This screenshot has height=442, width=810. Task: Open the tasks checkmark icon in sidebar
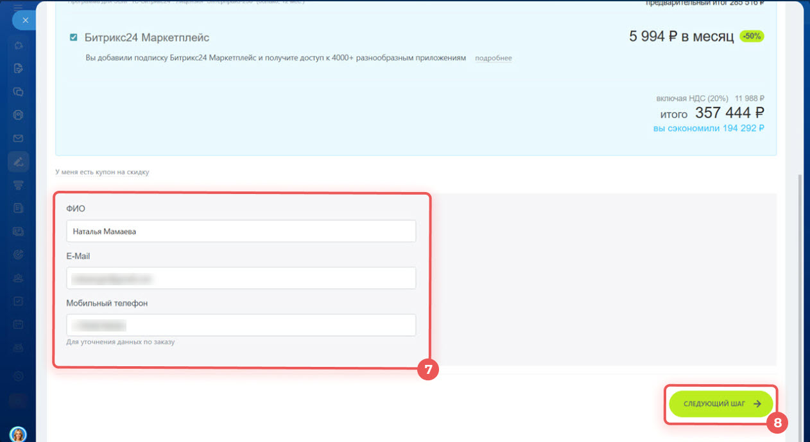coord(18,301)
